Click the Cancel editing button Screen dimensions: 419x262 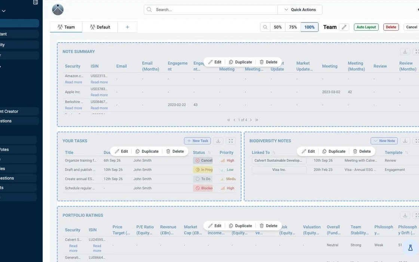pyautogui.click(x=412, y=27)
